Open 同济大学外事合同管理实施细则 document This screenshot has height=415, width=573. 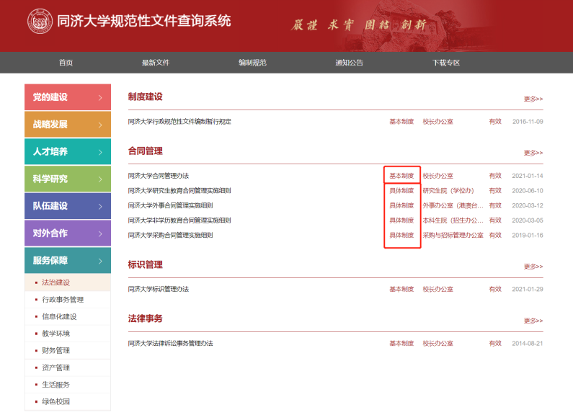click(170, 205)
